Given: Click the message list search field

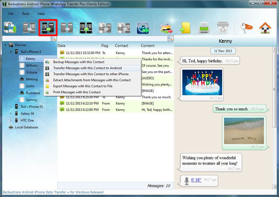Looking at the screenshot, I should (113, 39).
